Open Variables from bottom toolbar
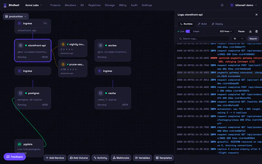 (x=142, y=158)
